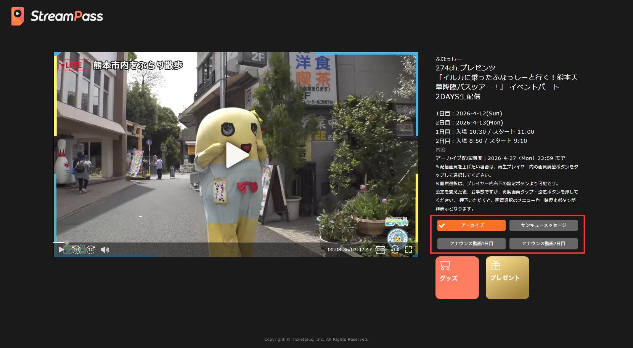Click the large center play button
Image resolution: width=633 pixels, height=348 pixels.
[237, 155]
